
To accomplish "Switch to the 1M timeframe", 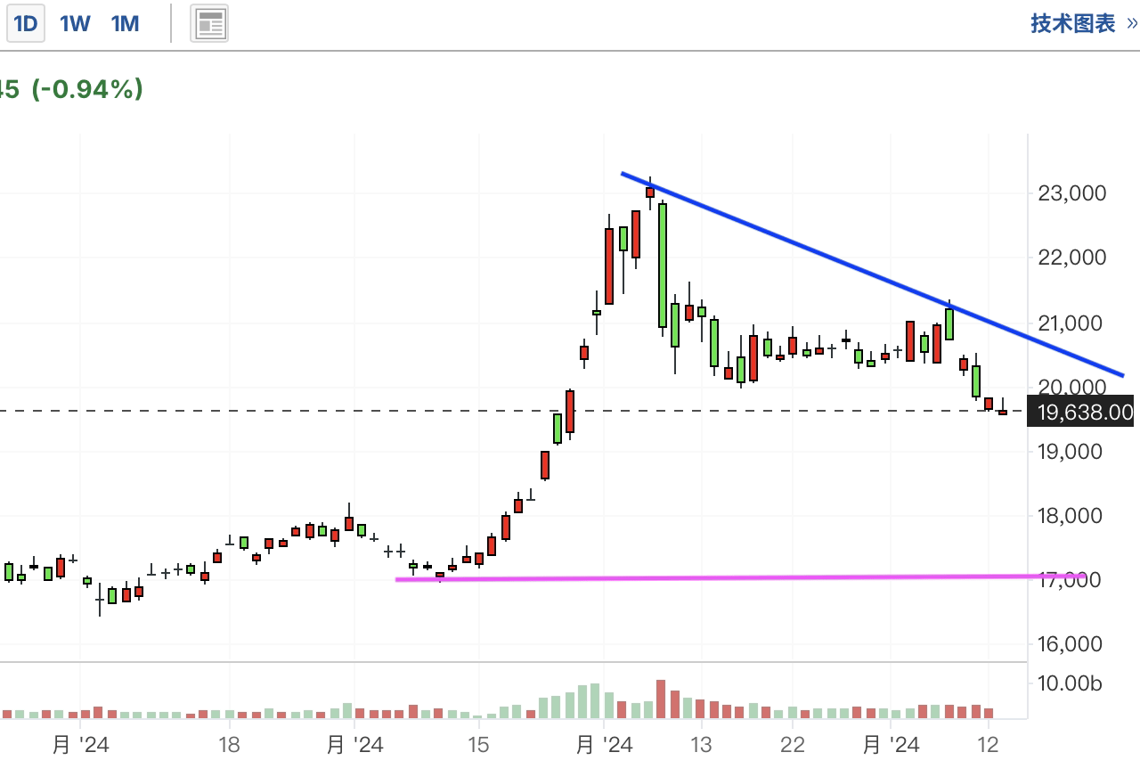I will (x=126, y=23).
